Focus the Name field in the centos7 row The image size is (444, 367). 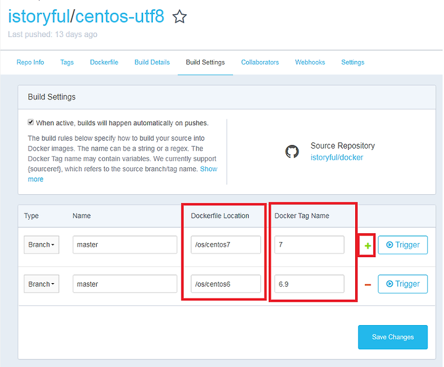pos(125,245)
